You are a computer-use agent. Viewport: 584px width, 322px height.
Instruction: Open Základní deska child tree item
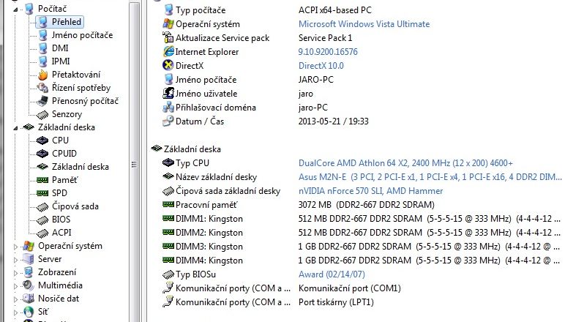(x=80, y=167)
